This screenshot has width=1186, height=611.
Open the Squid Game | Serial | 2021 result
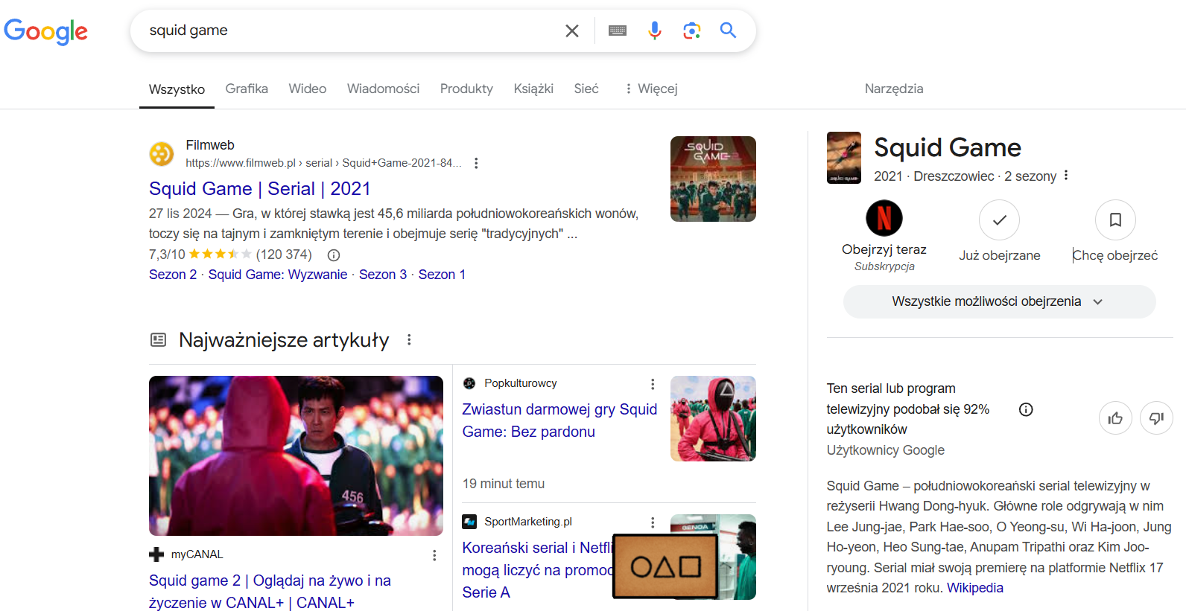pos(260,189)
